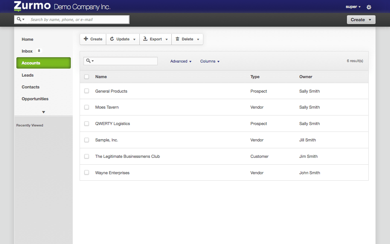Expand more sidebar menu items arrow

(x=43, y=112)
